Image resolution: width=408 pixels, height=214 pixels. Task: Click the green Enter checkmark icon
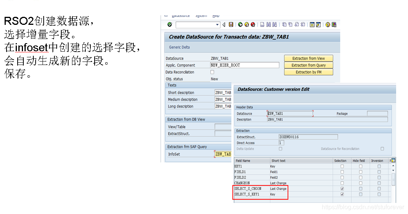[170, 24]
